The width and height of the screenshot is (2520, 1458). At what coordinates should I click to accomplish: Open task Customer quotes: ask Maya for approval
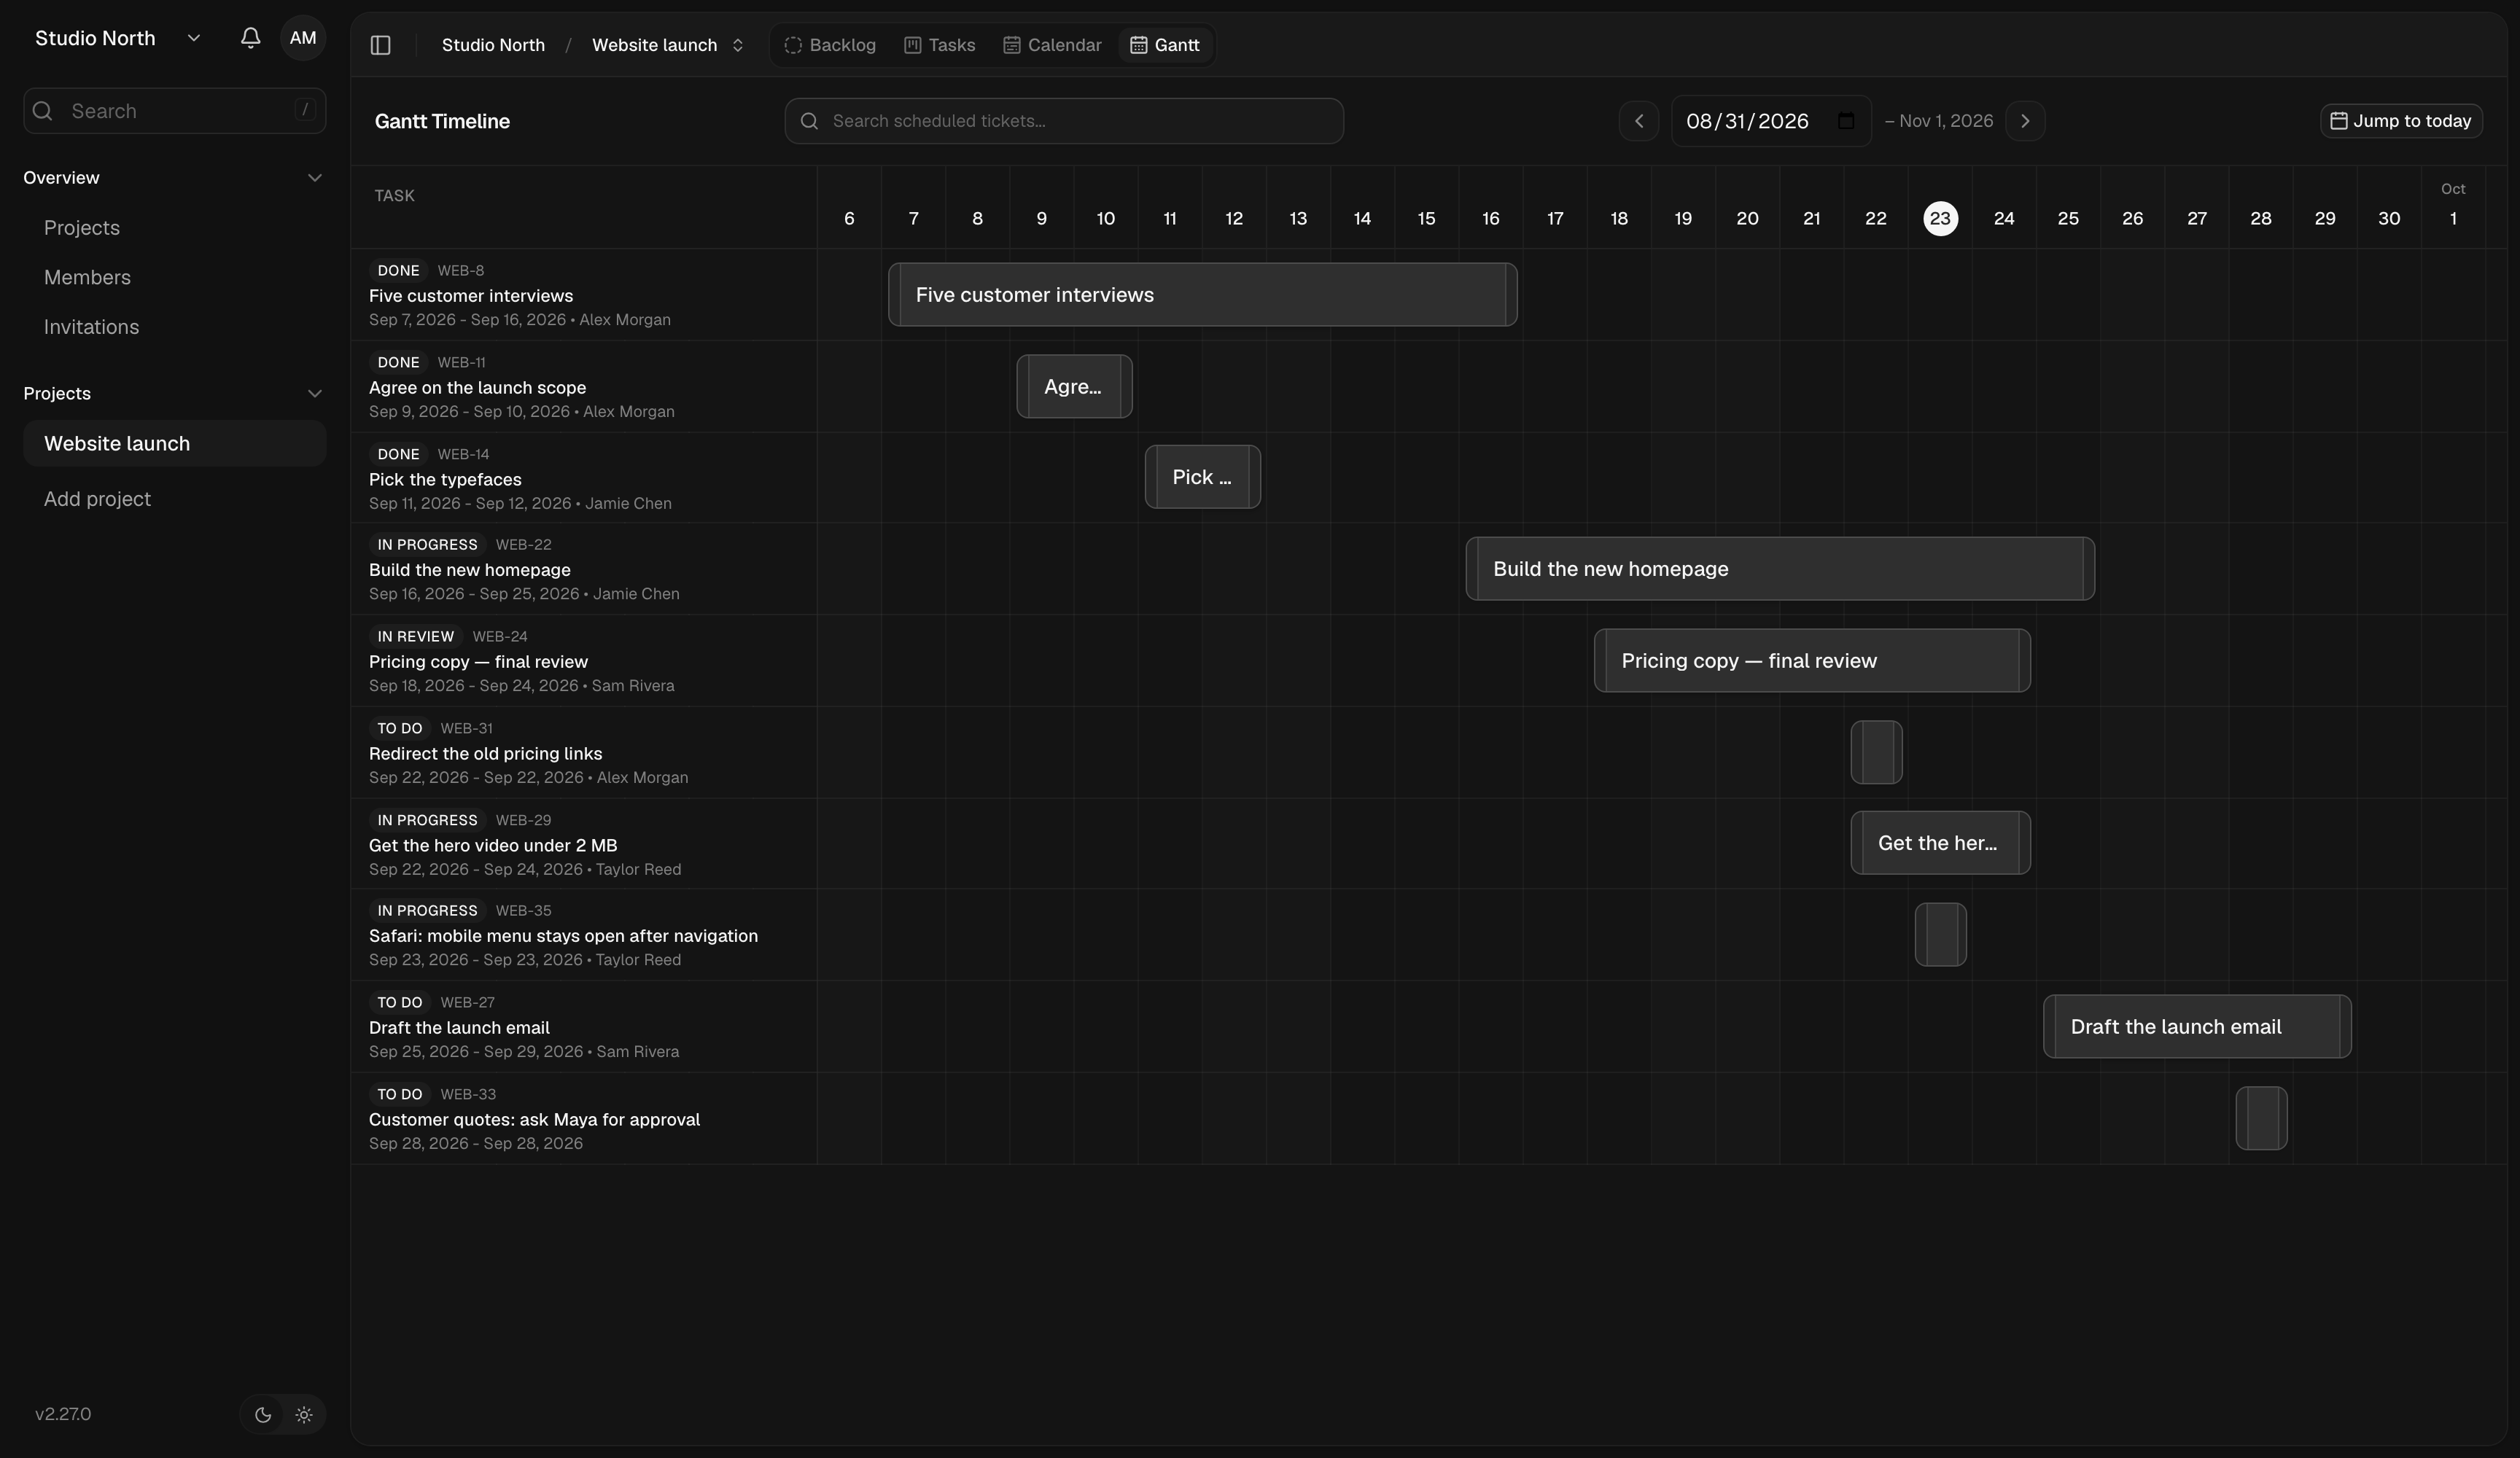click(x=534, y=1120)
